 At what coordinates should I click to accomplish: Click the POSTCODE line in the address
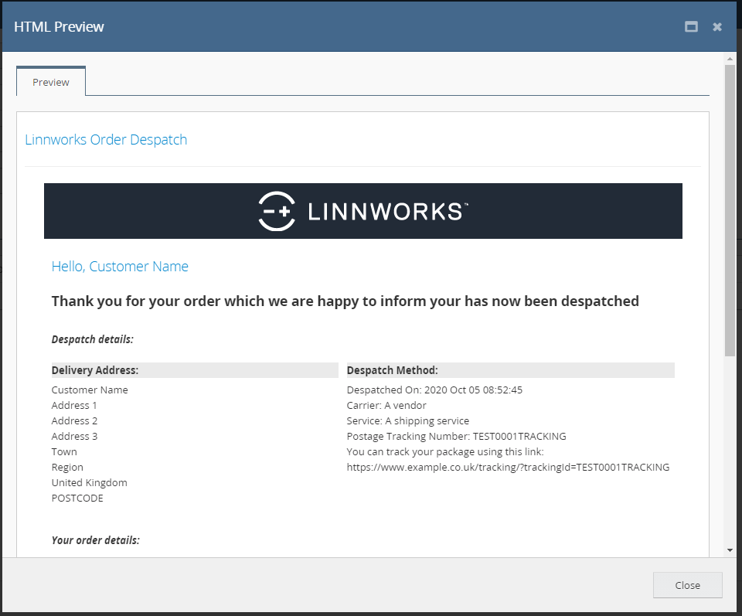point(77,498)
